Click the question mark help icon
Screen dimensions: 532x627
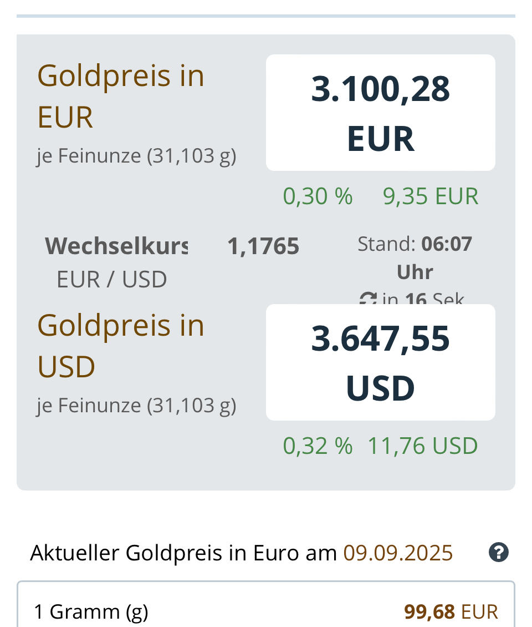coord(498,553)
